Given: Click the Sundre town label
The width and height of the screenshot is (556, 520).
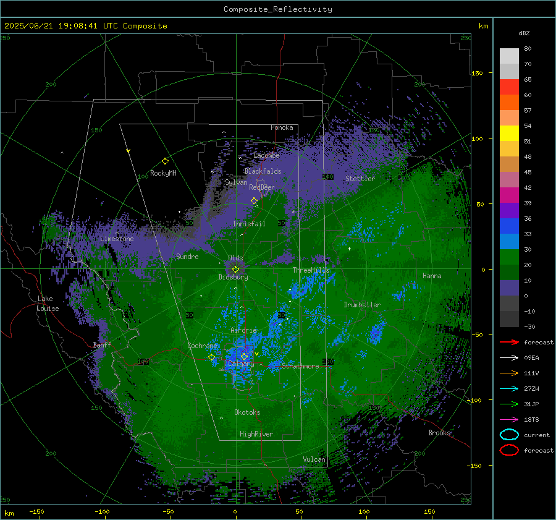Looking at the screenshot, I should click(x=187, y=256).
